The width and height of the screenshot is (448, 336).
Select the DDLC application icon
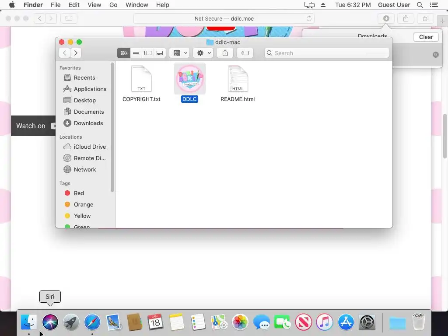[190, 83]
